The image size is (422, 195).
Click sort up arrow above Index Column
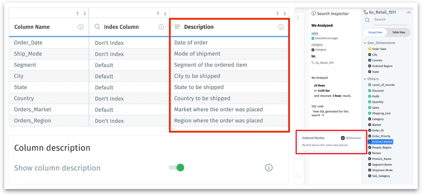(158, 14)
